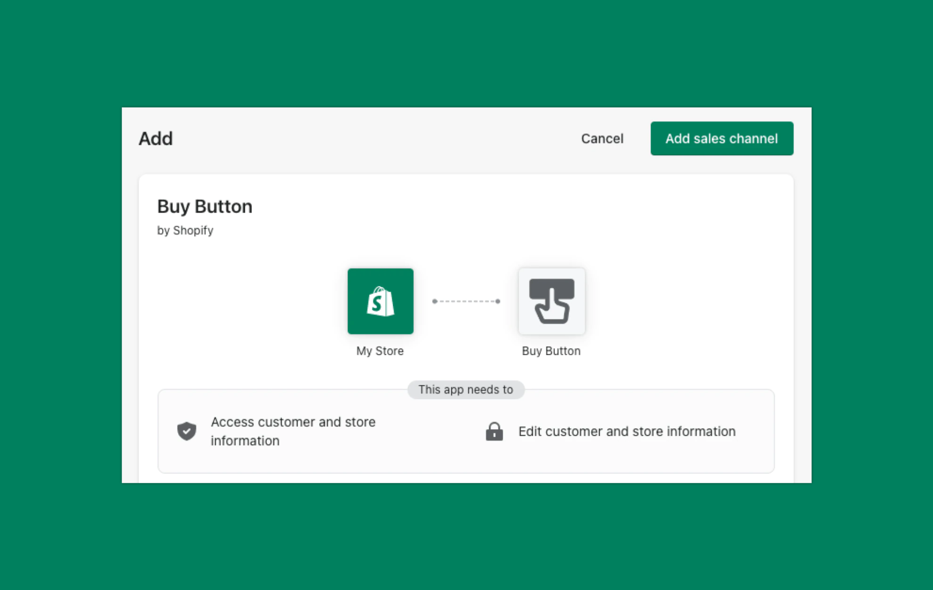Click Edit customer and store information text
The height and width of the screenshot is (590, 933).
pyautogui.click(x=626, y=431)
